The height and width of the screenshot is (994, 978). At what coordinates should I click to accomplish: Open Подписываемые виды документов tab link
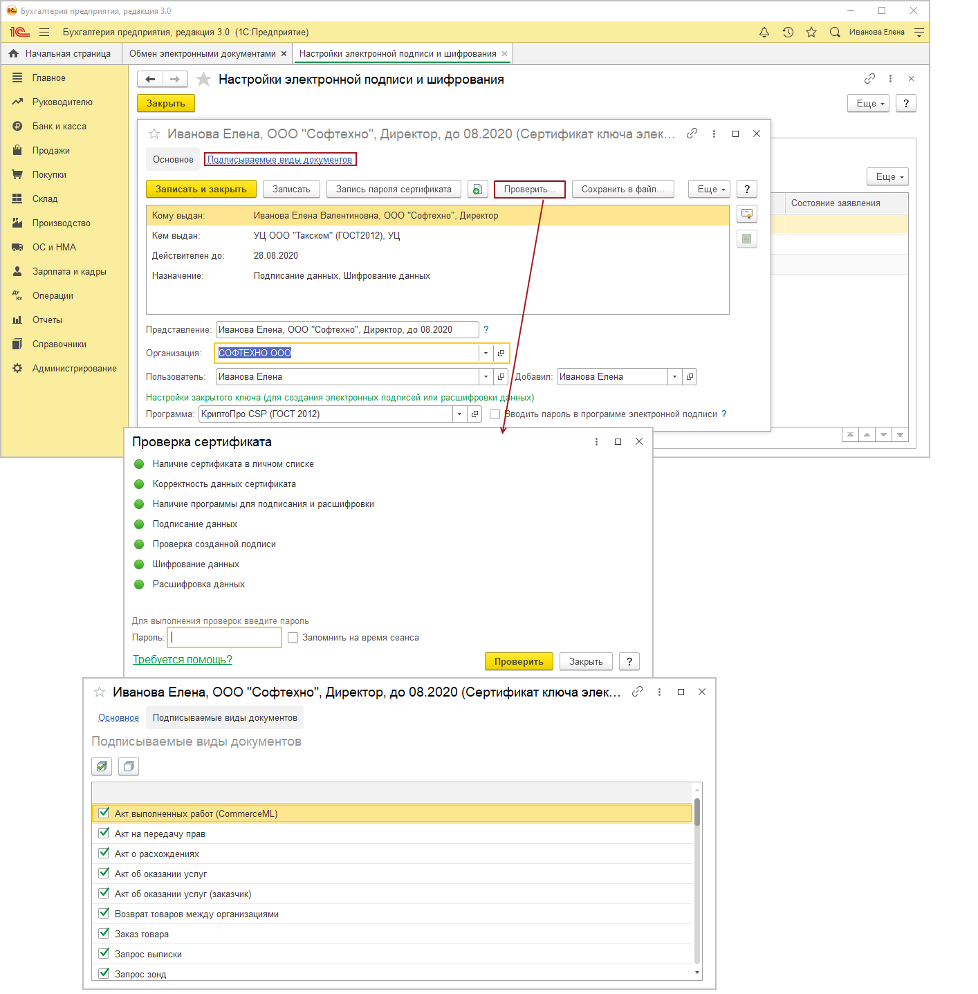pos(280,160)
